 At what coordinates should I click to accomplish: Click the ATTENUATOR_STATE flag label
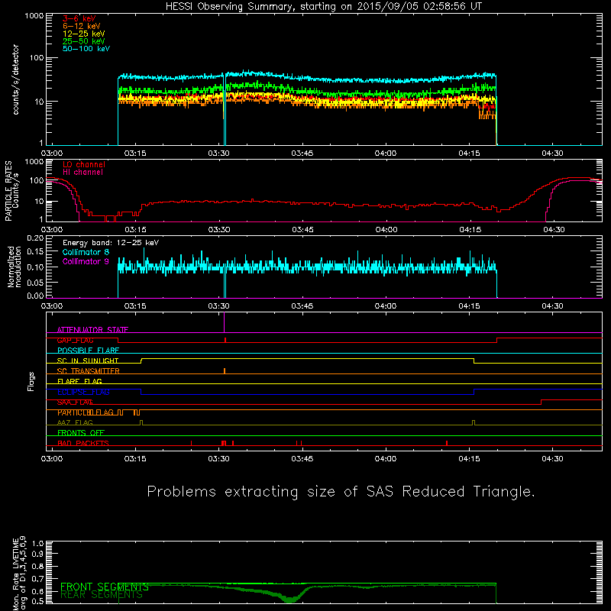(x=92, y=330)
